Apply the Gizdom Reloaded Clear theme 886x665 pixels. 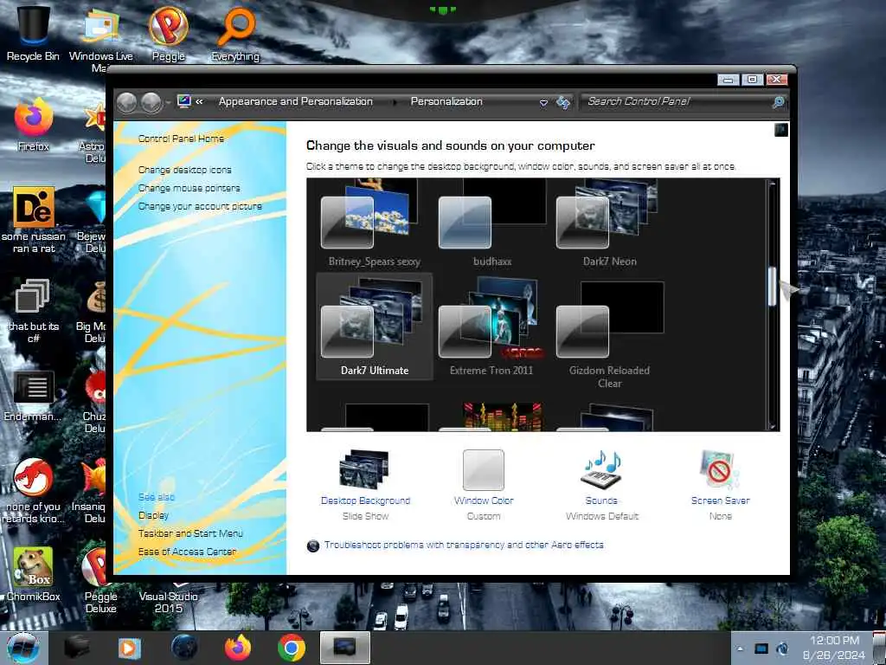(610, 333)
